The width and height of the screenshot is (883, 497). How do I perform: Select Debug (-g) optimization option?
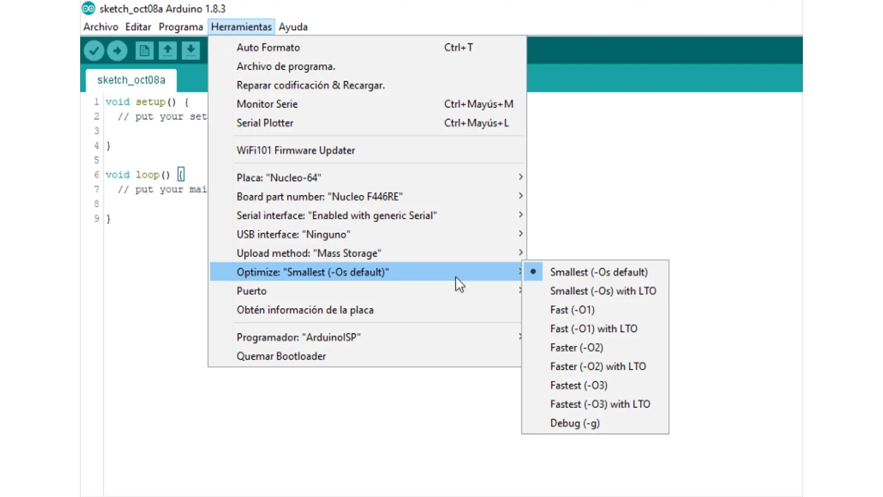(x=595, y=423)
